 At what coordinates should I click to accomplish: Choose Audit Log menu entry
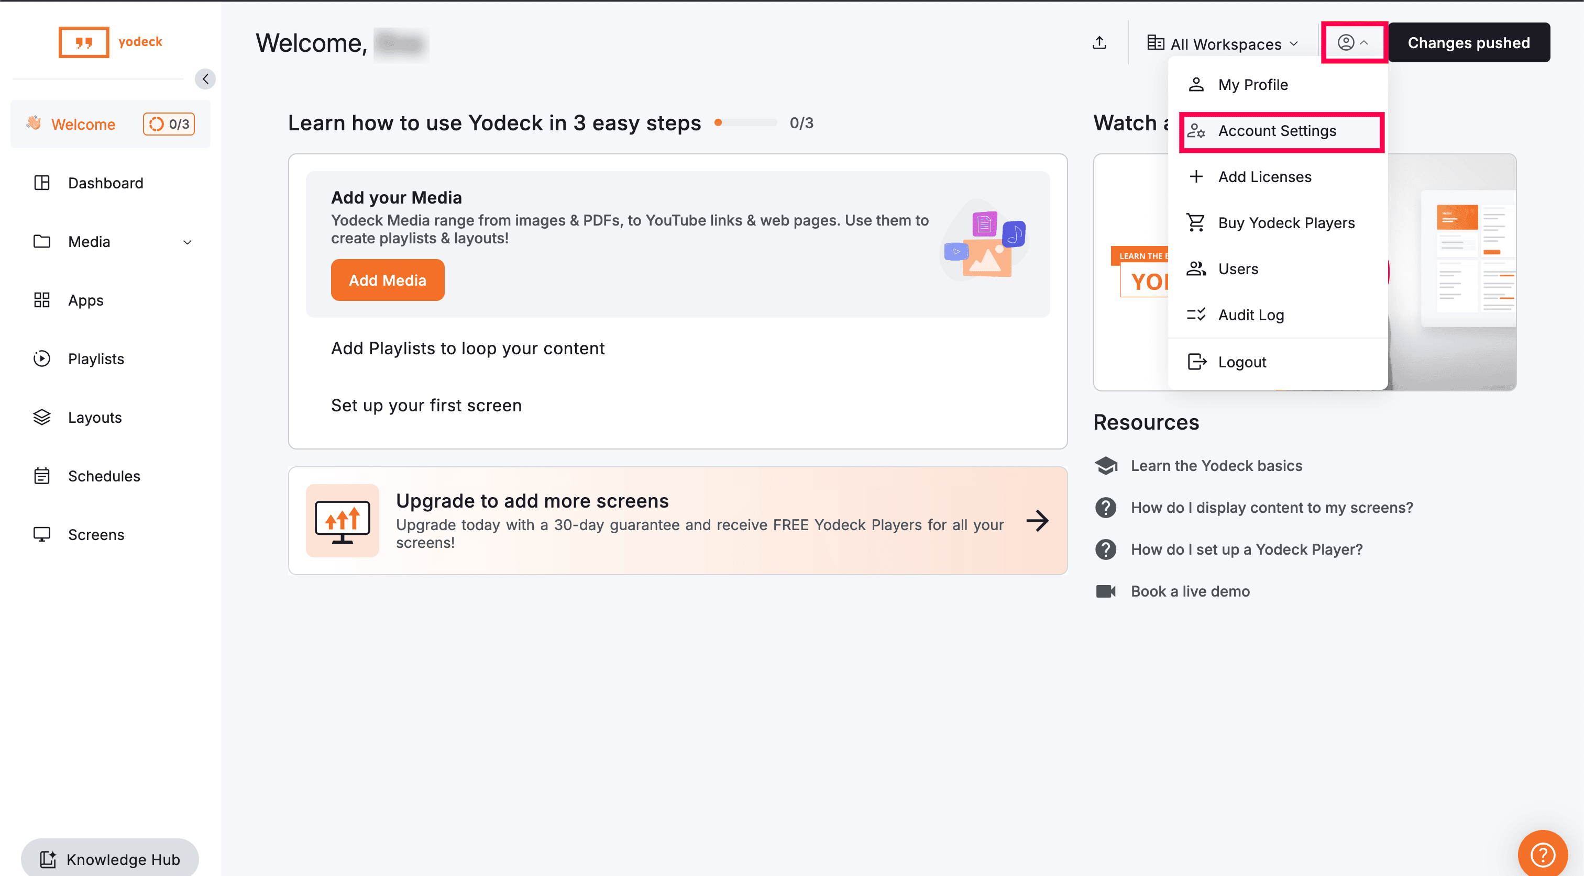(x=1251, y=315)
